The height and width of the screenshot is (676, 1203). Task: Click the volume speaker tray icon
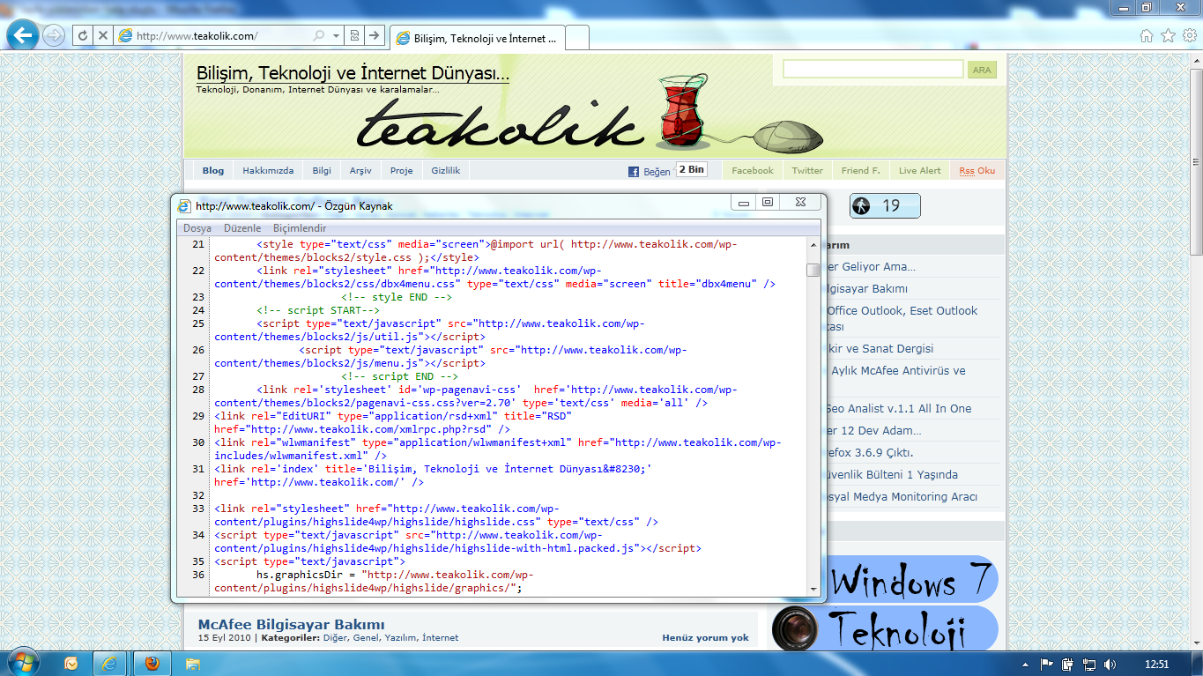tap(1110, 664)
